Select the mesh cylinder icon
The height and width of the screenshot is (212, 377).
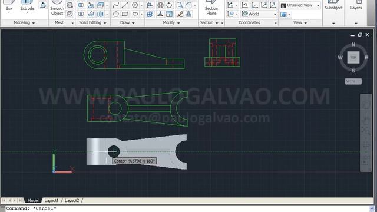[x=70, y=5]
